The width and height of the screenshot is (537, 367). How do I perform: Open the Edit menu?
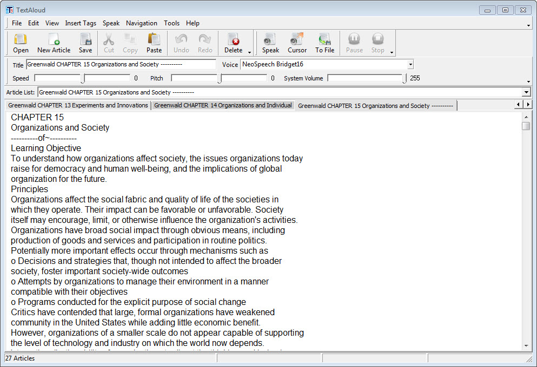[x=33, y=23]
